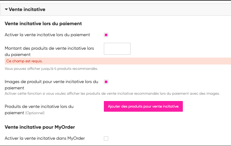Viewport: 231px width, 146px height.
Task: Click the Montant des produits input field
Action: tap(117, 49)
